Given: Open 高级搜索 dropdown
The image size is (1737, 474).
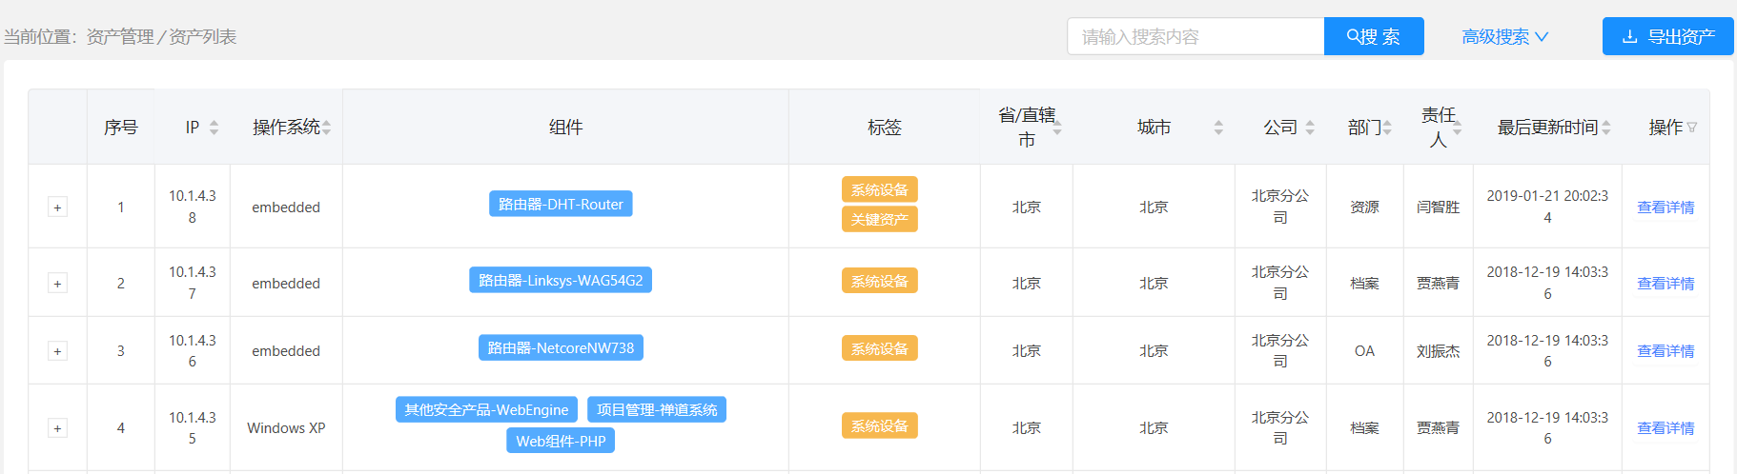Looking at the screenshot, I should 1504,37.
